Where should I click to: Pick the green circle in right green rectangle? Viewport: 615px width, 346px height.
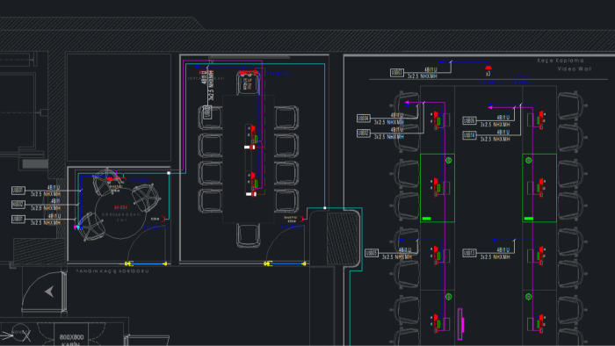click(x=528, y=160)
